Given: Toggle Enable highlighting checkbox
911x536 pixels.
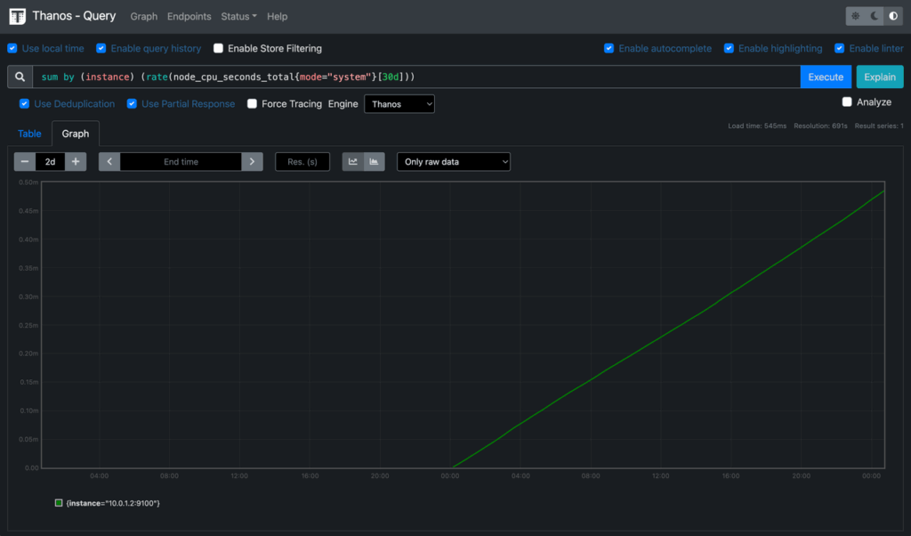Looking at the screenshot, I should point(729,48).
